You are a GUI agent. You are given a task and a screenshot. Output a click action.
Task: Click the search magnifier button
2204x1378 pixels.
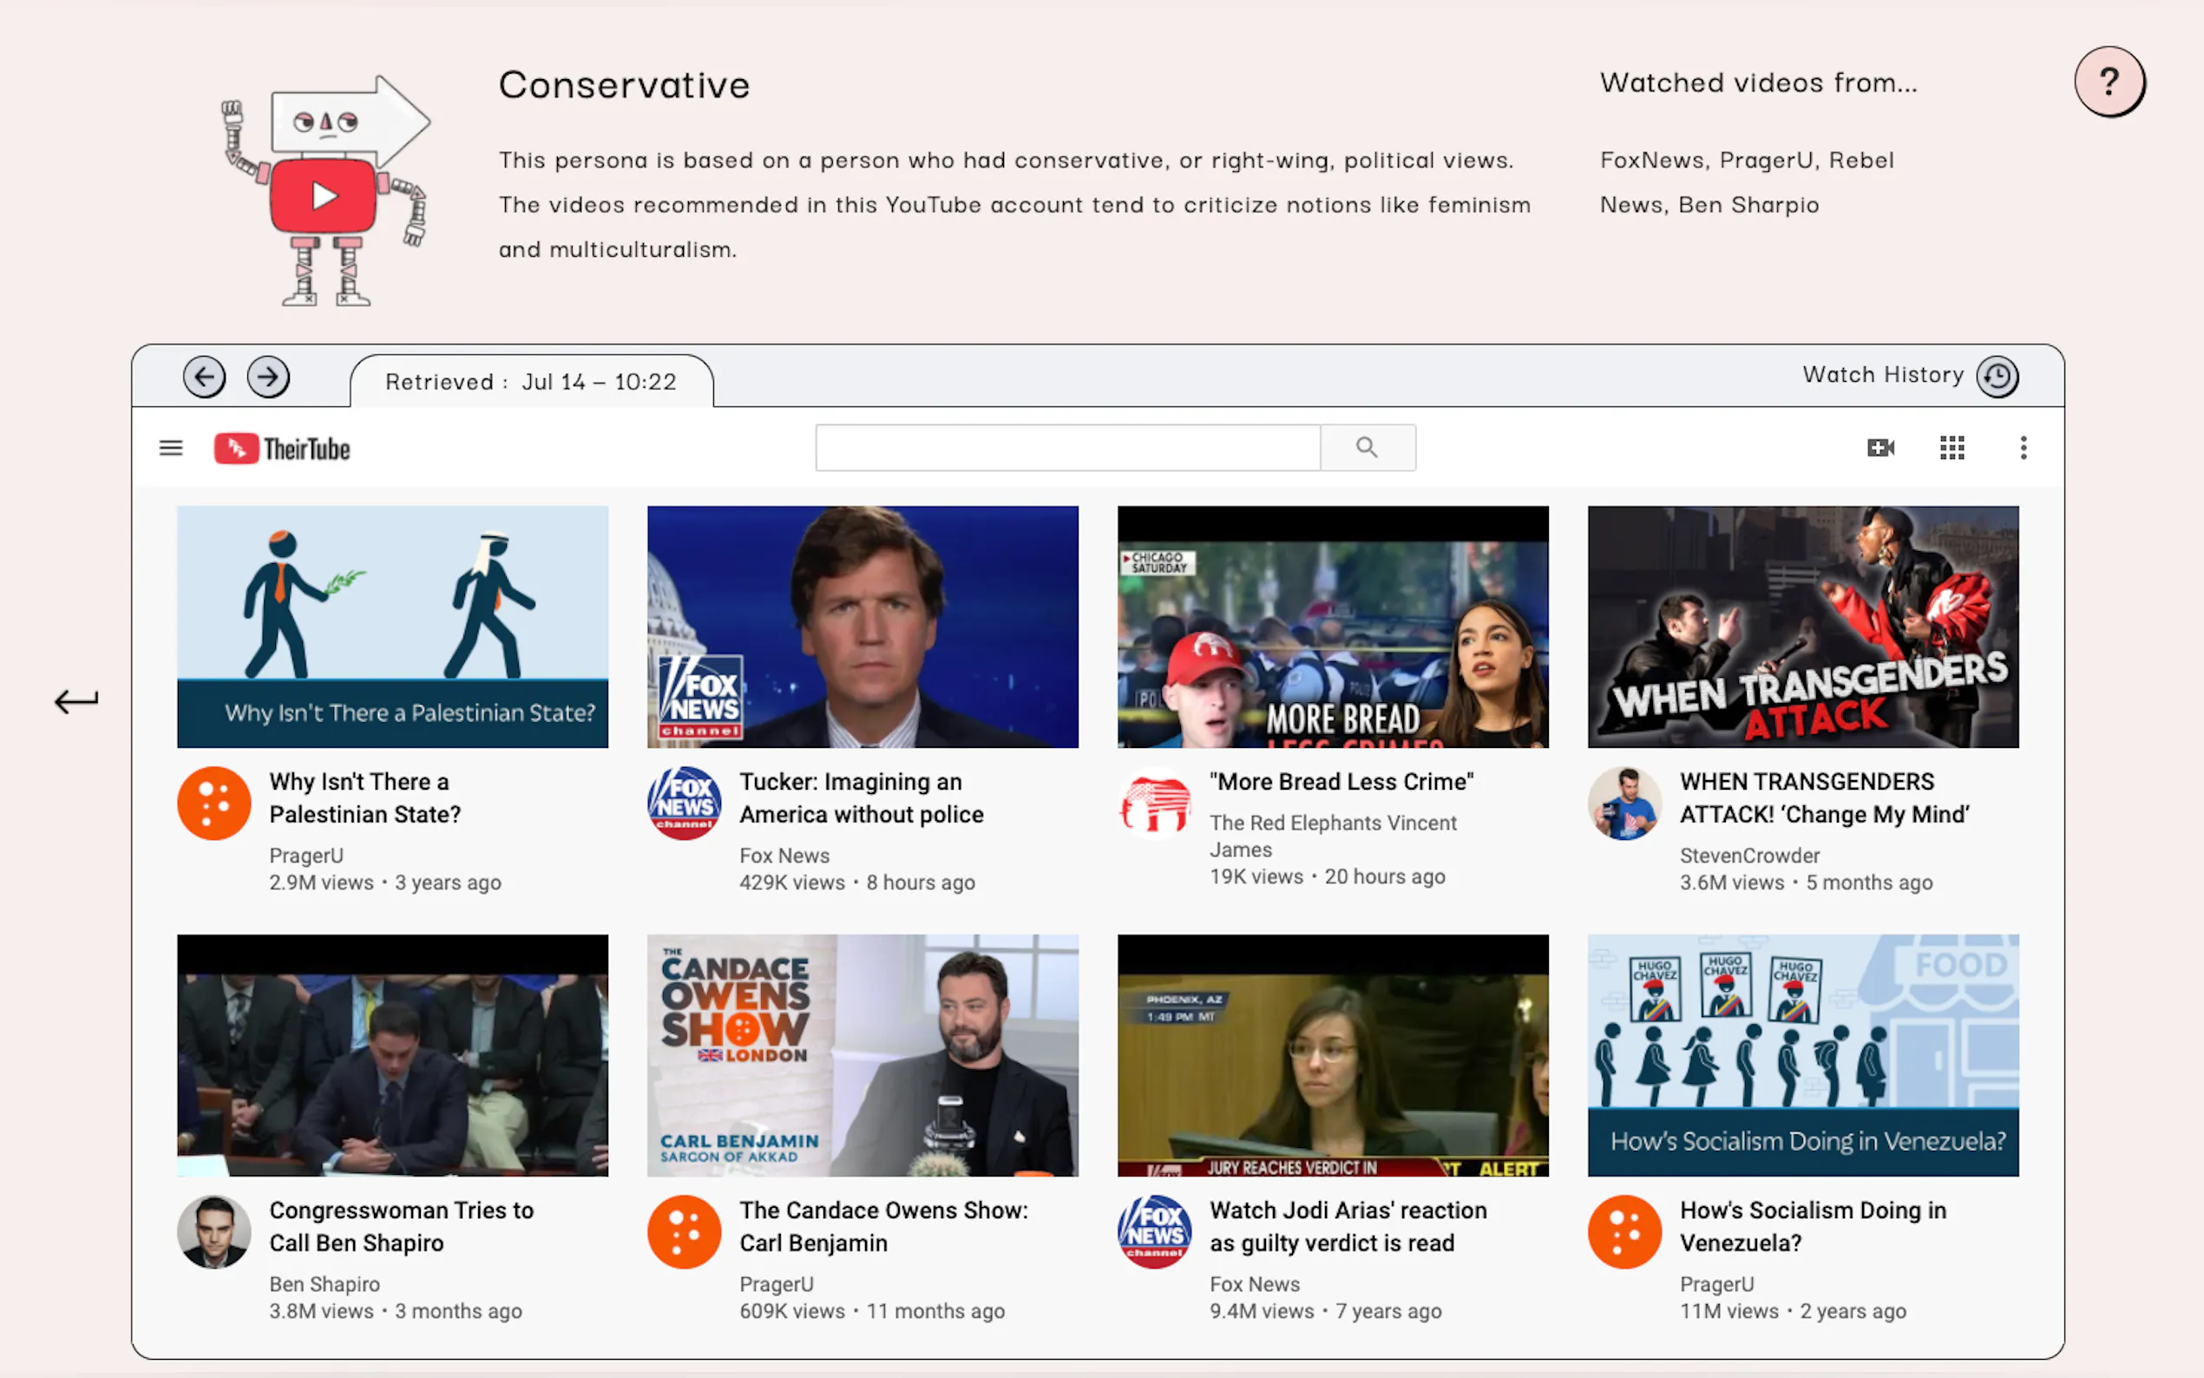tap(1367, 448)
